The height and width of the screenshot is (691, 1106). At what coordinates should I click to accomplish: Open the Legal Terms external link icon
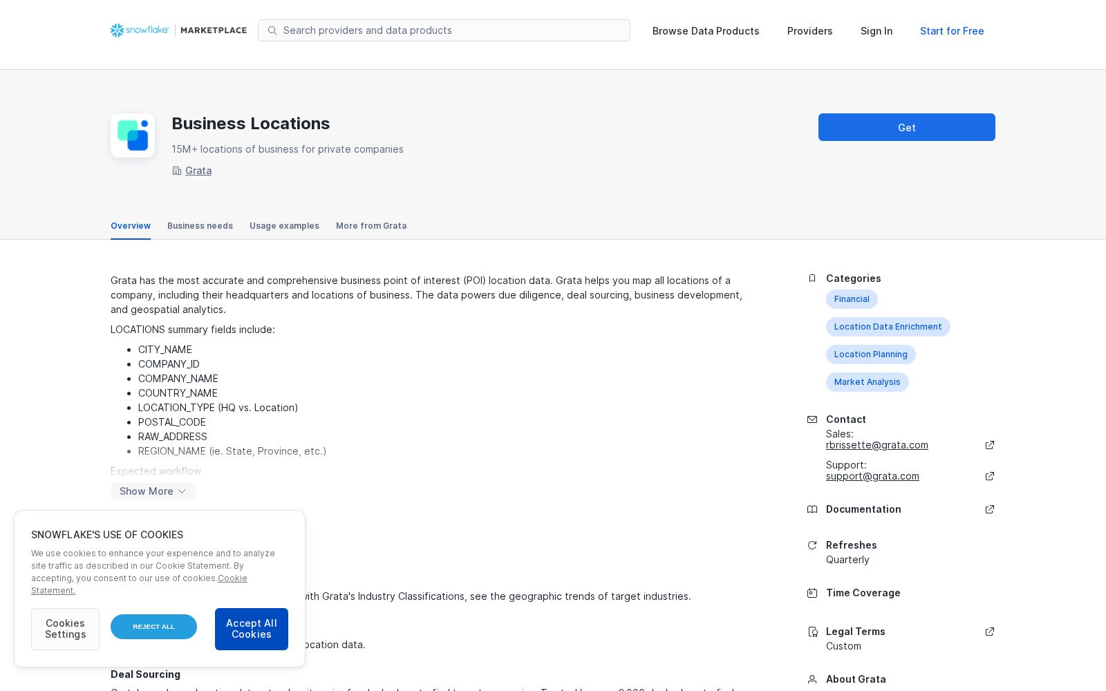(990, 632)
